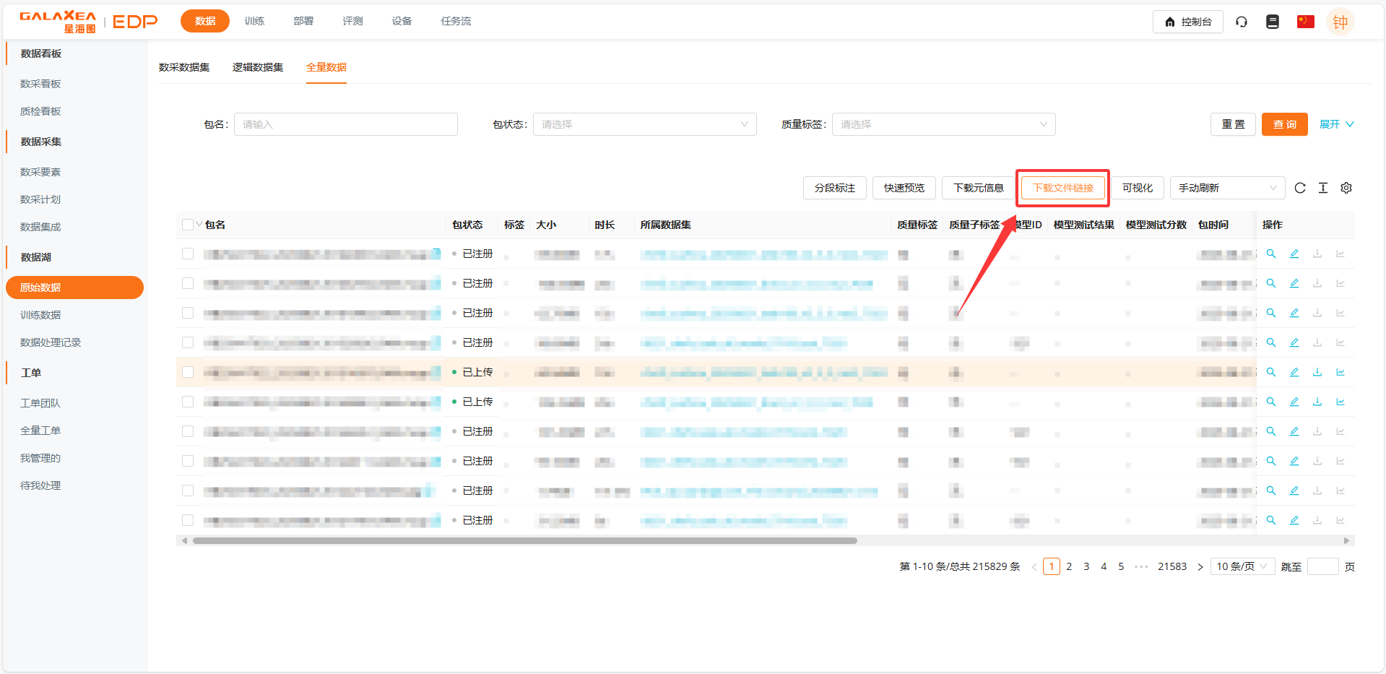
Task: Click the horizontal scrollbar under the table
Action: click(x=524, y=540)
